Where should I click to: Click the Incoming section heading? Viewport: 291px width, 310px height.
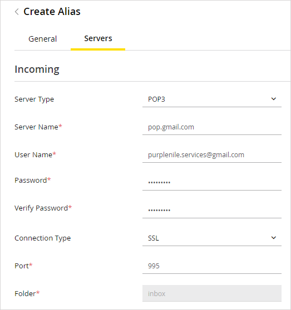[x=37, y=69]
